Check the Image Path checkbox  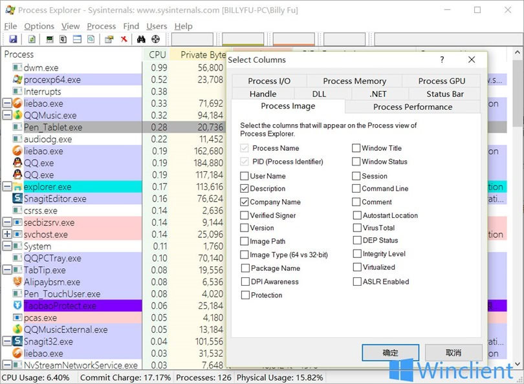(x=245, y=241)
